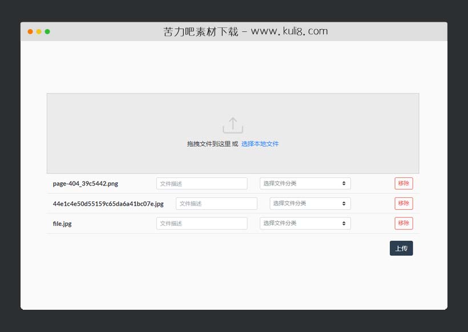Image resolution: width=468 pixels, height=332 pixels.
Task: Click the filename label file.jpg
Action: pyautogui.click(x=62, y=223)
